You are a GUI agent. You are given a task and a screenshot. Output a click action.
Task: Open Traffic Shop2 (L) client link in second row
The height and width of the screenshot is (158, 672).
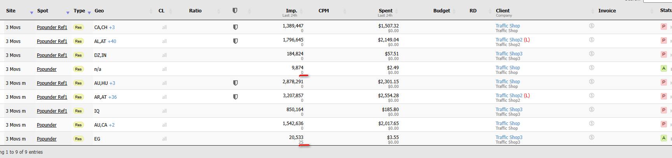tap(512, 39)
